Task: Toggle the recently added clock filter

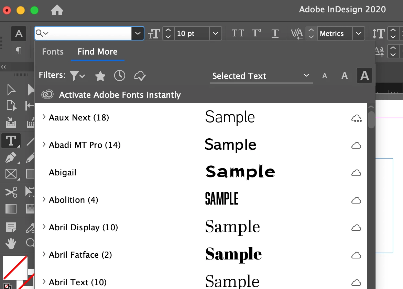Action: (120, 76)
